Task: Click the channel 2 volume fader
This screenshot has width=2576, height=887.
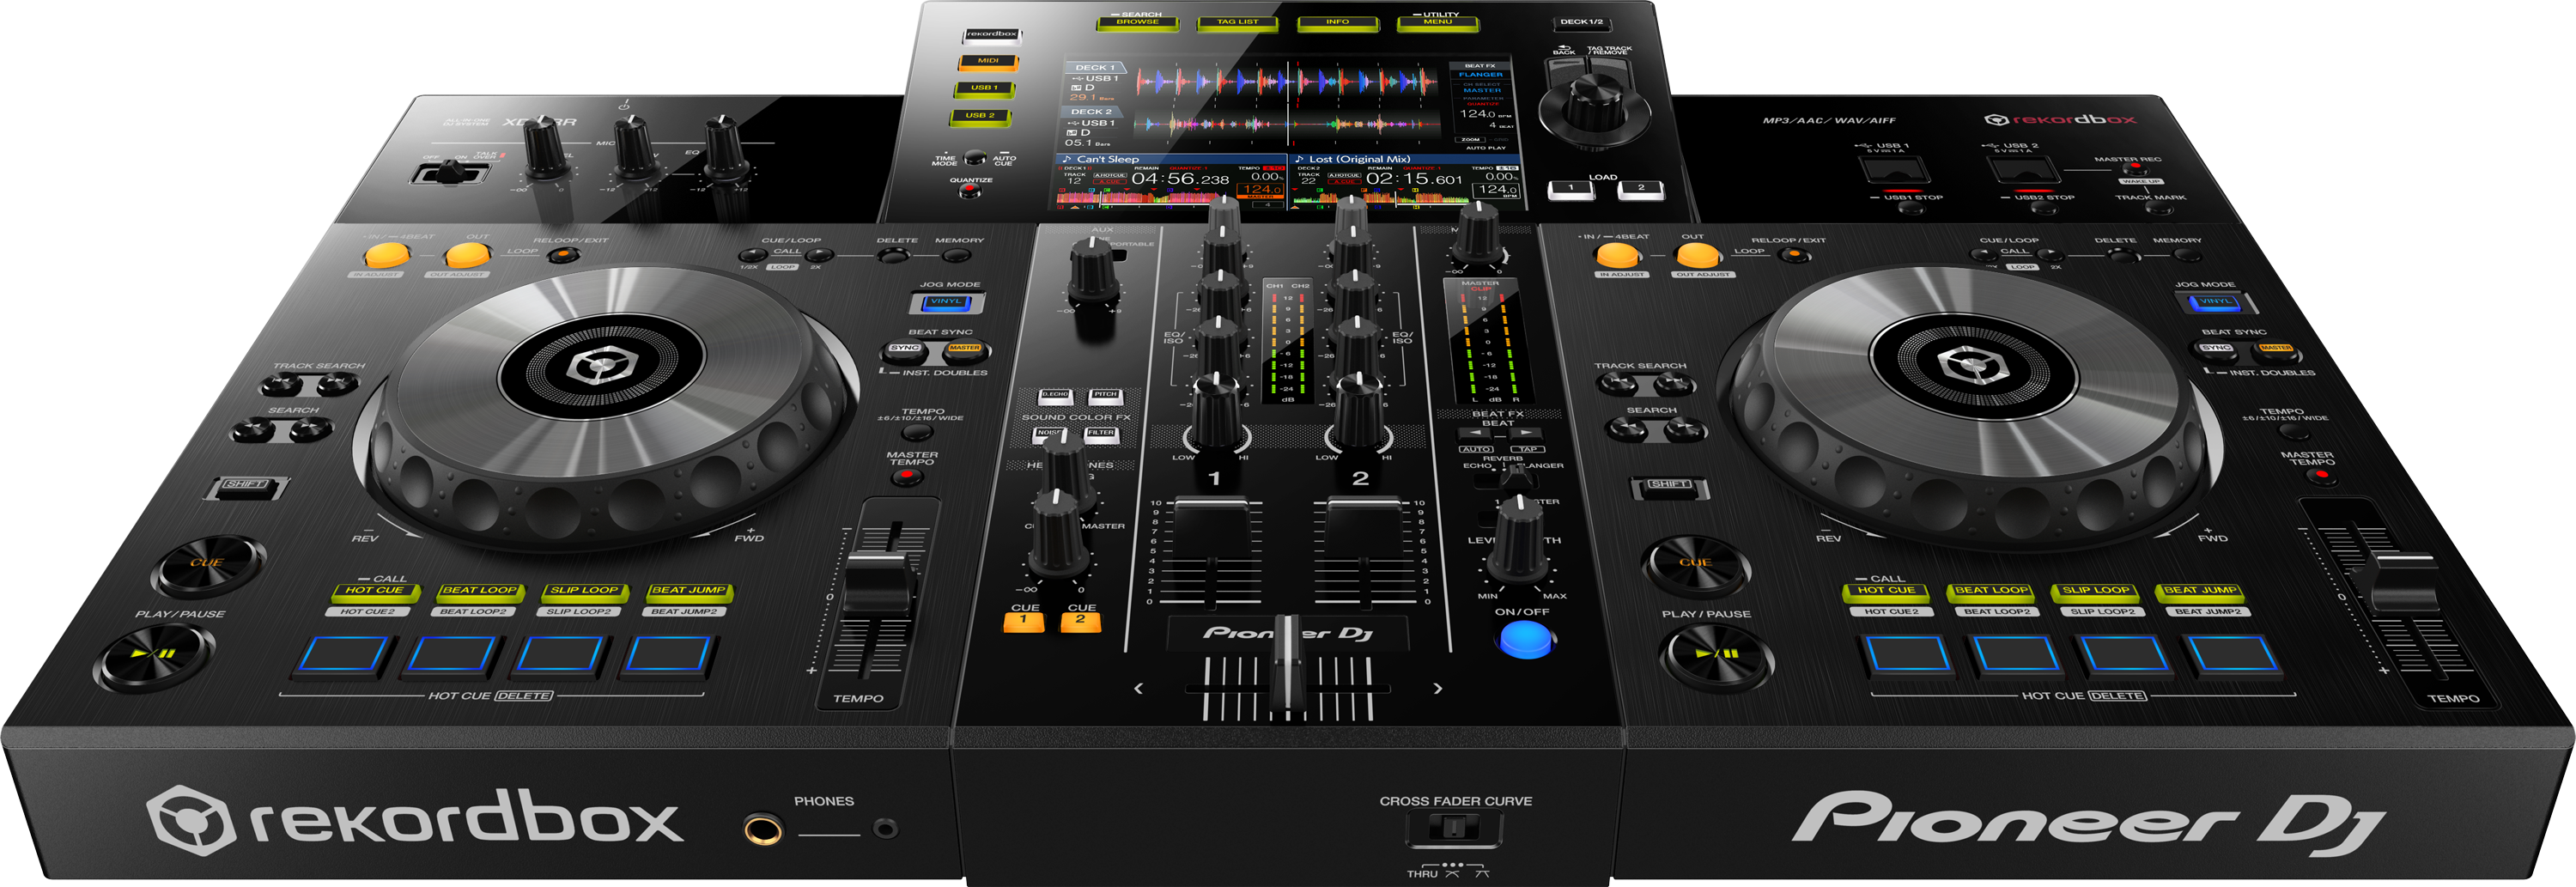Action: tap(1363, 526)
